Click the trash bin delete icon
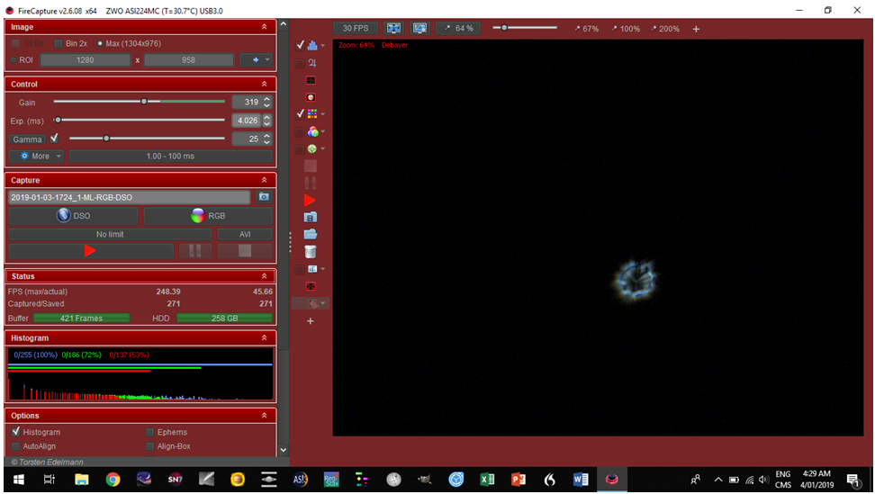Screen dimensions: 875x494 coord(311,251)
